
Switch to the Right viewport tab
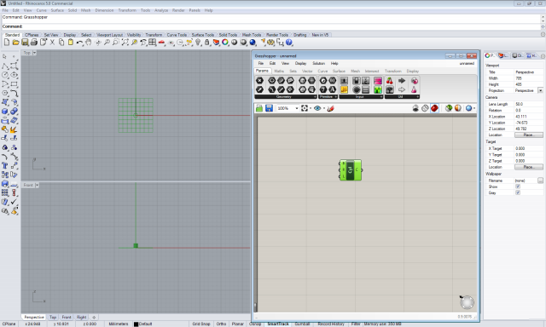tap(82, 317)
